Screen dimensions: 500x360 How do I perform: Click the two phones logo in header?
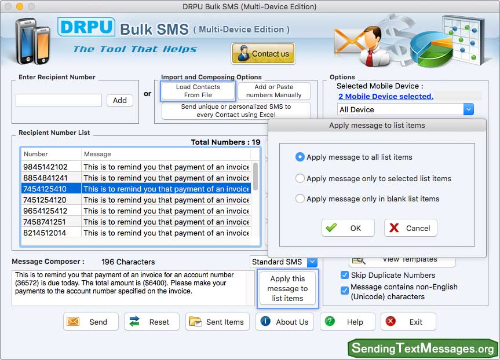pos(32,41)
